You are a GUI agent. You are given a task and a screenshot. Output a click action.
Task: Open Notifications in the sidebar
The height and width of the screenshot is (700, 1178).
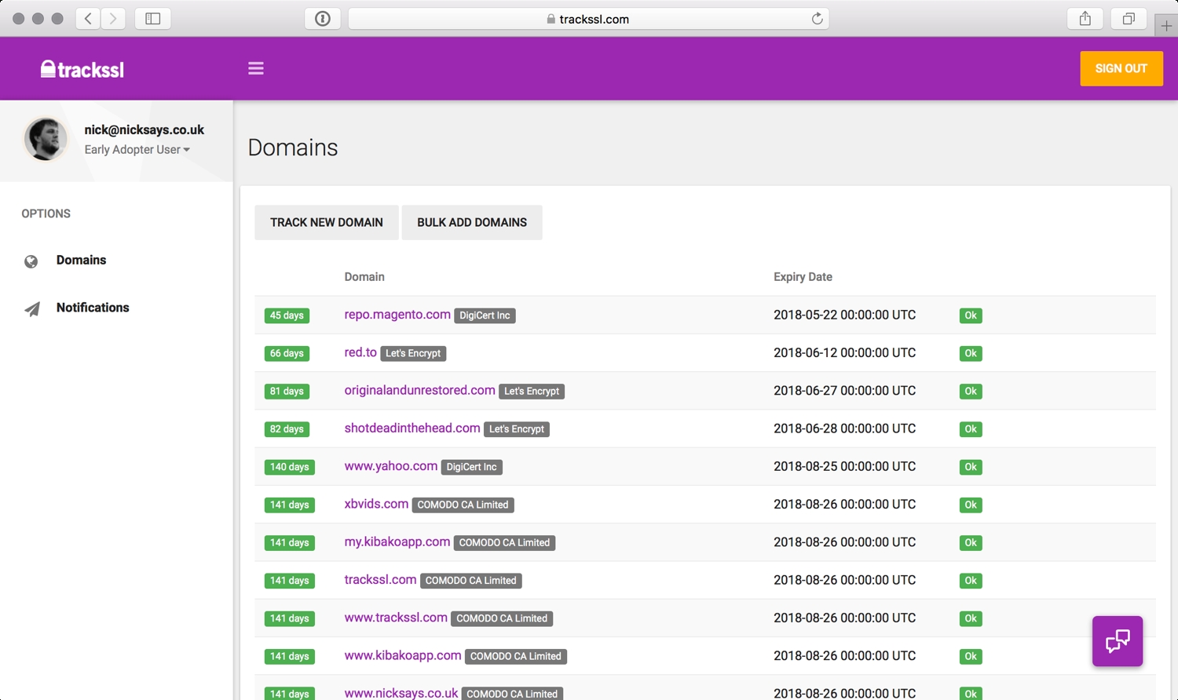pyautogui.click(x=93, y=308)
